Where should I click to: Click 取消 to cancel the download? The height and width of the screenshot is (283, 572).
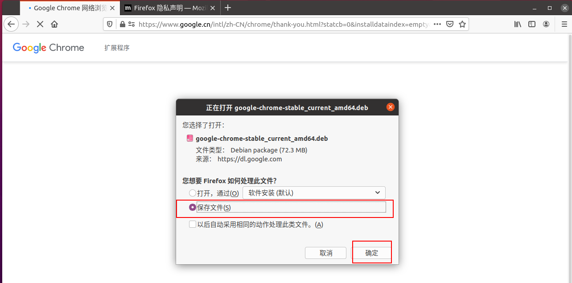click(x=325, y=253)
